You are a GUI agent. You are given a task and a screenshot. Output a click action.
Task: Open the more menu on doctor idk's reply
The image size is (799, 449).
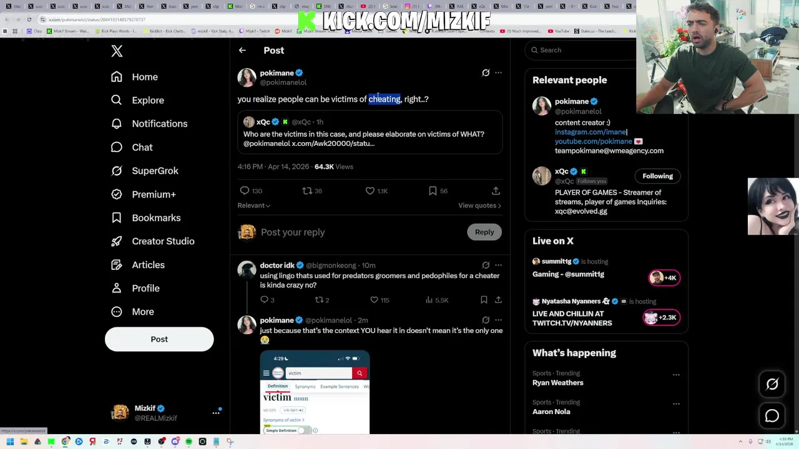(x=498, y=266)
